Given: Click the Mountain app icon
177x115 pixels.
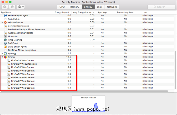Looking at the screenshot, I should click(5, 36).
